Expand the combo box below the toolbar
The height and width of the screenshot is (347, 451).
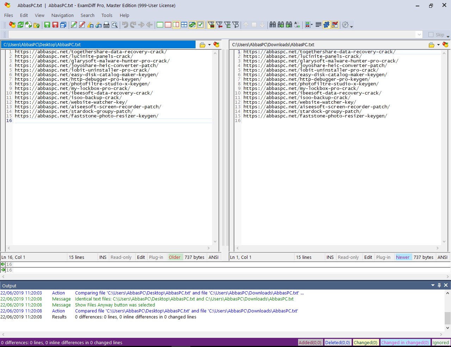tap(419, 35)
